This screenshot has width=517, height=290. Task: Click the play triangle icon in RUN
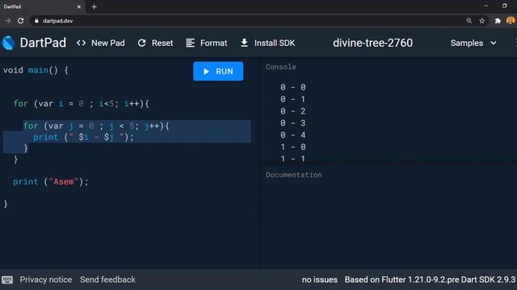point(206,72)
